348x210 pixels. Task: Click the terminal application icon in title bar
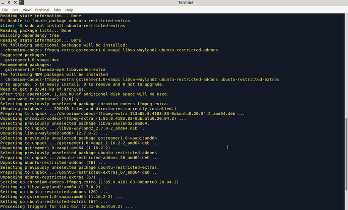(x=22, y=3)
